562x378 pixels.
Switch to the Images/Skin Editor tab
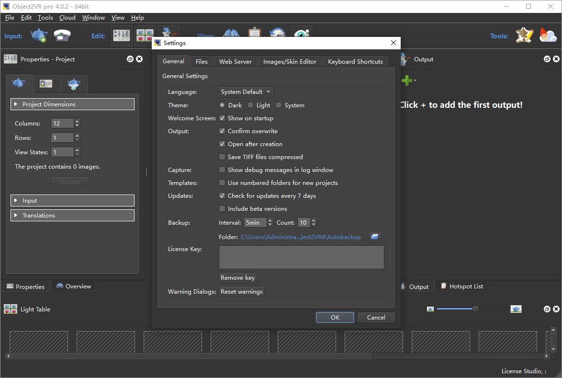coord(290,61)
